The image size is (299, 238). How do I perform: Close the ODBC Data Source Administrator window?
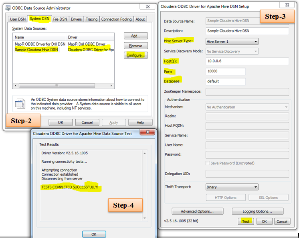pos(147,6)
